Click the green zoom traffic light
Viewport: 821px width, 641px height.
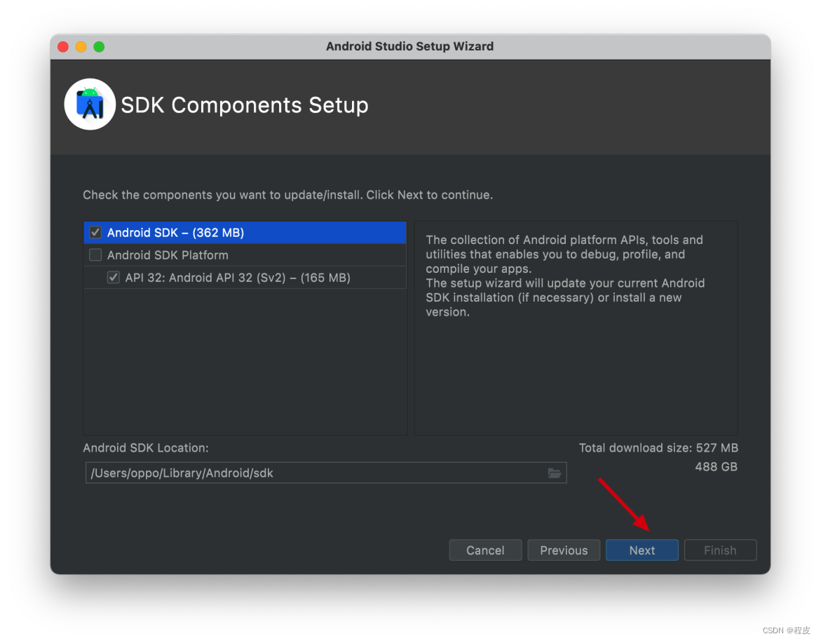coord(99,46)
